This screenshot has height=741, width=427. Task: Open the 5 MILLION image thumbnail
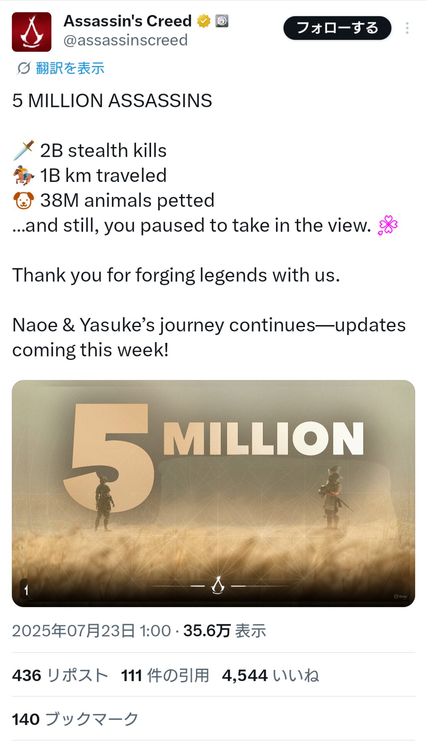[213, 493]
